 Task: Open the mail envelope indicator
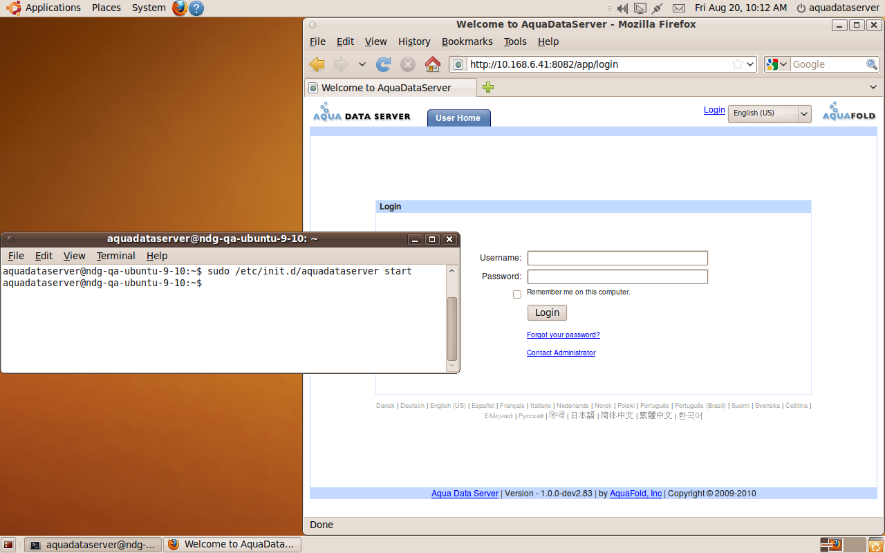679,8
